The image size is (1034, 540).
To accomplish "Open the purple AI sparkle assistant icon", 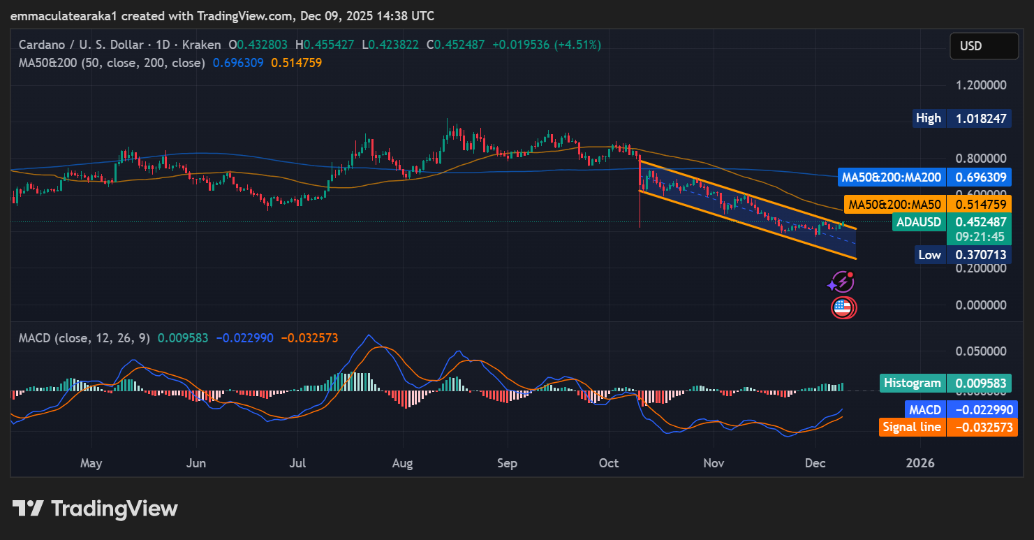I will (841, 282).
